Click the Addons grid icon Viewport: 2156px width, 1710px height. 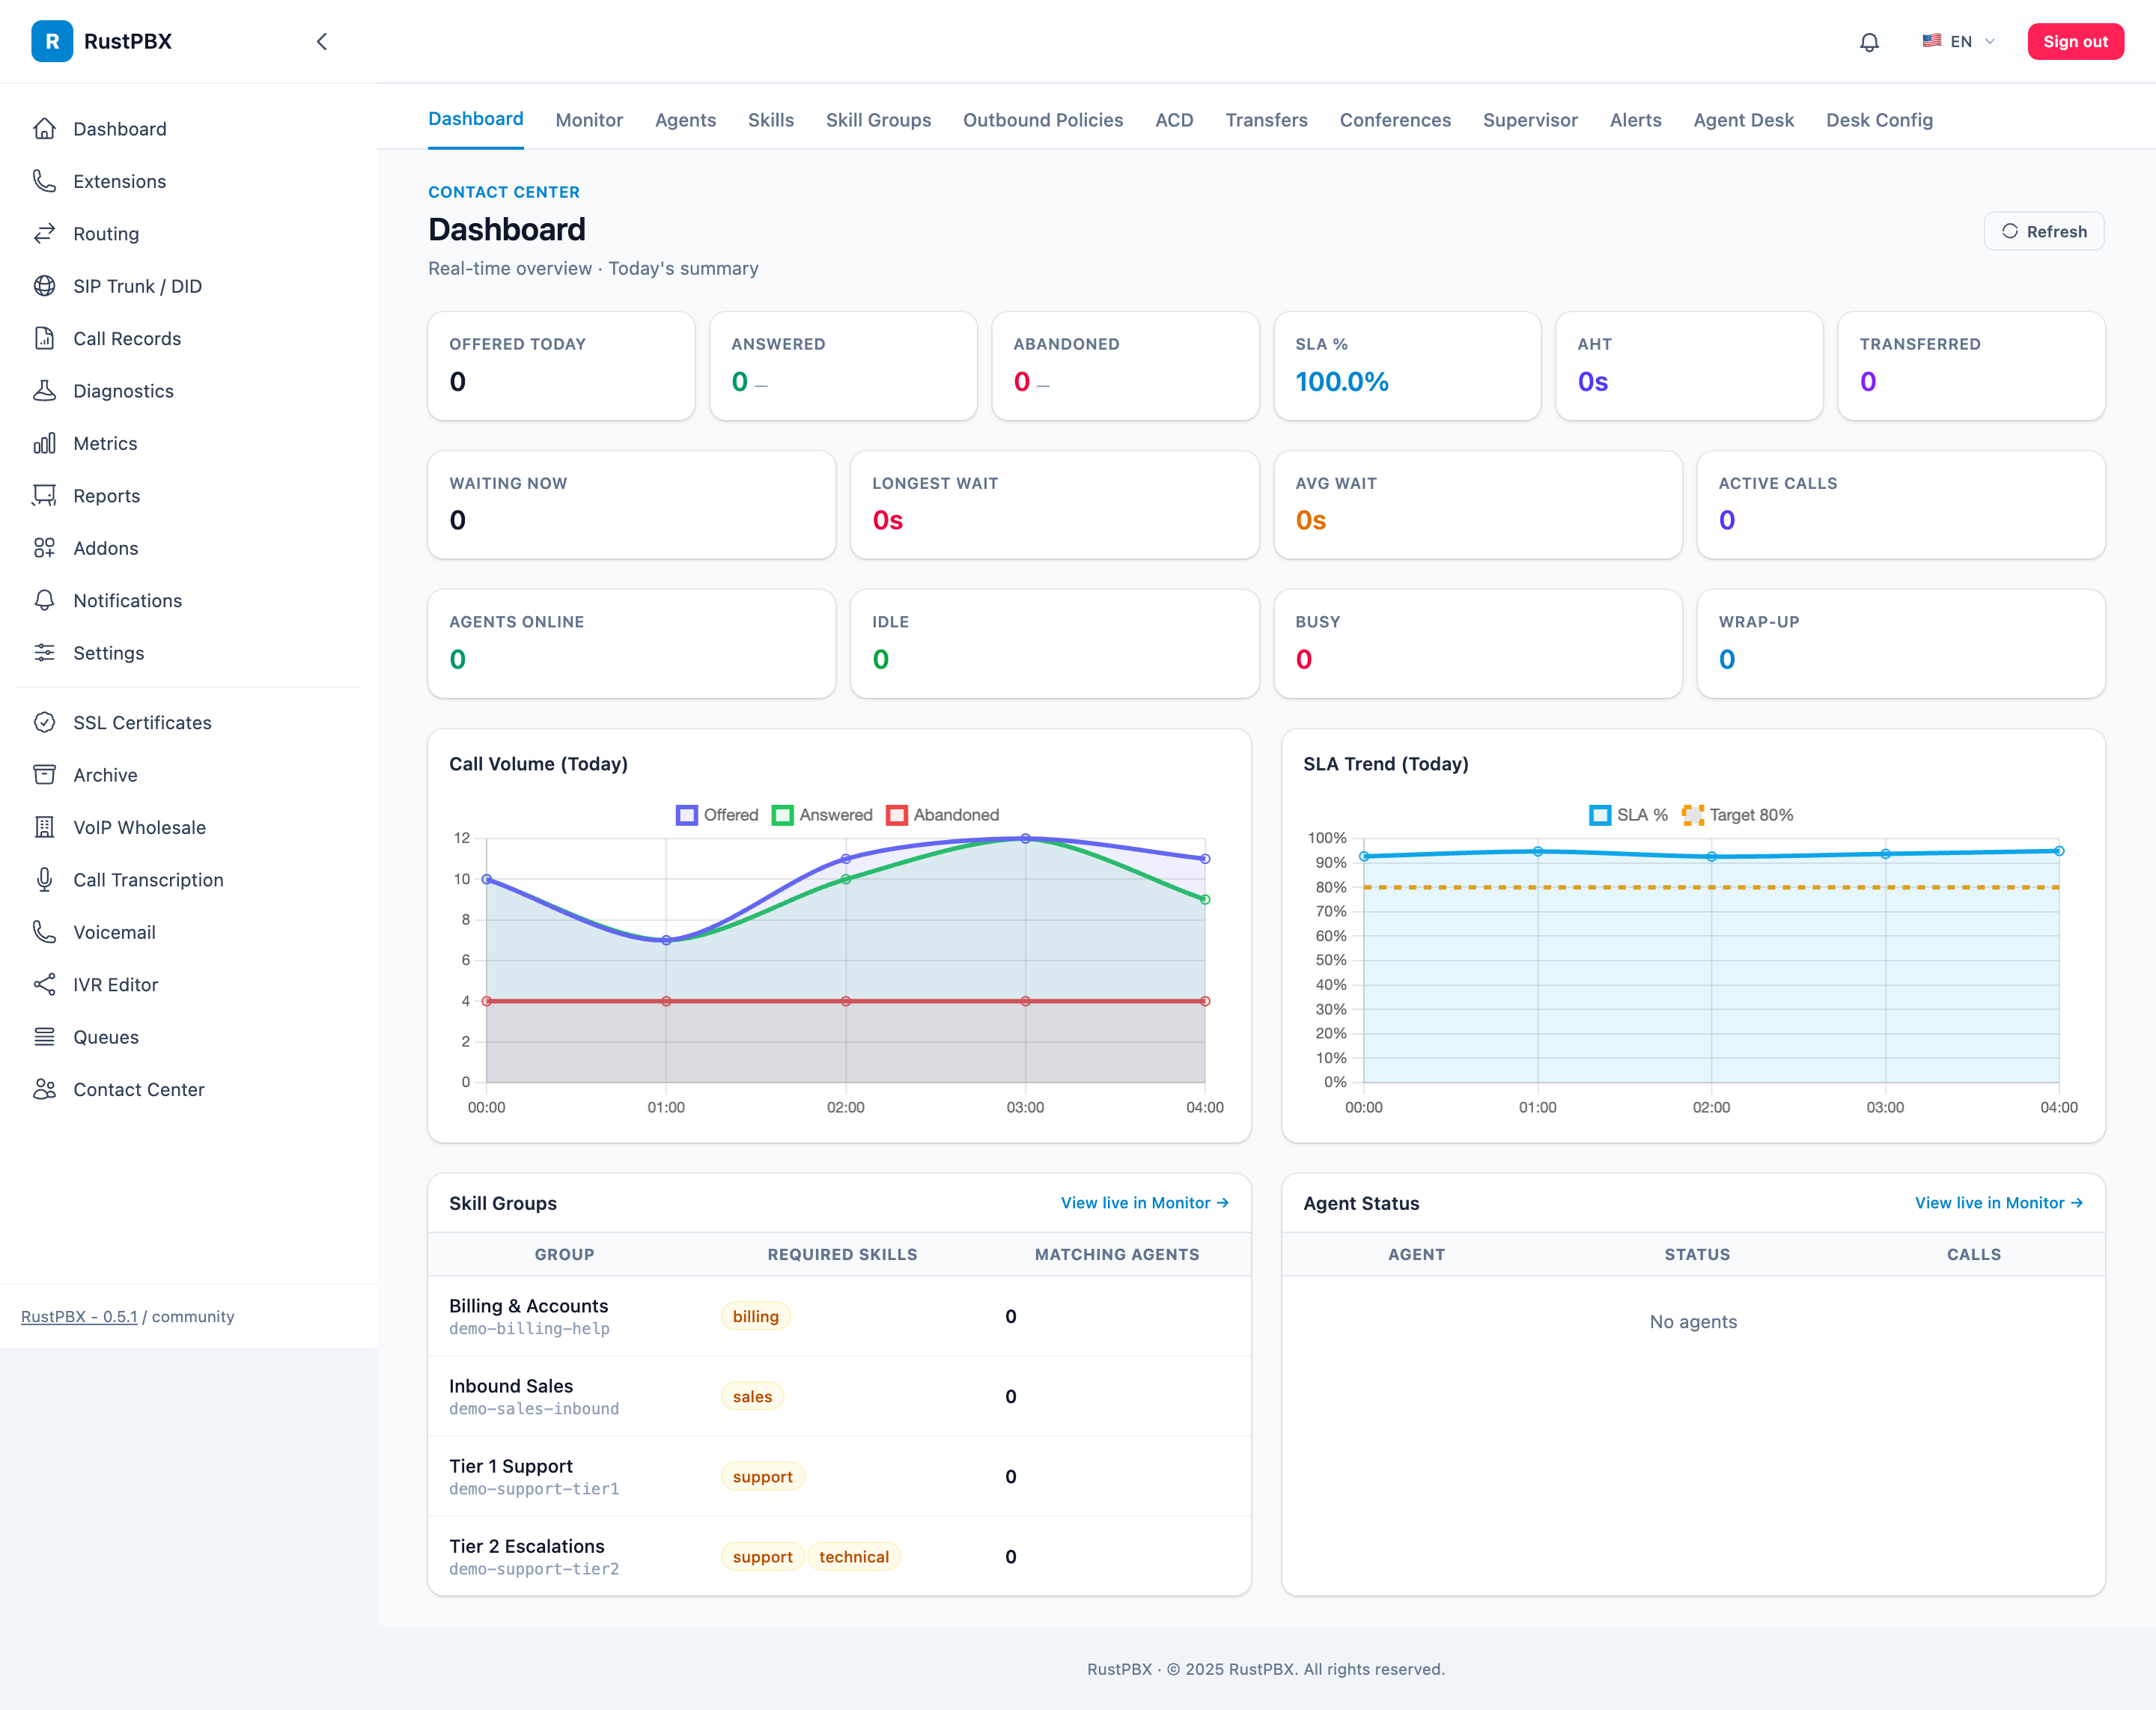(x=44, y=548)
